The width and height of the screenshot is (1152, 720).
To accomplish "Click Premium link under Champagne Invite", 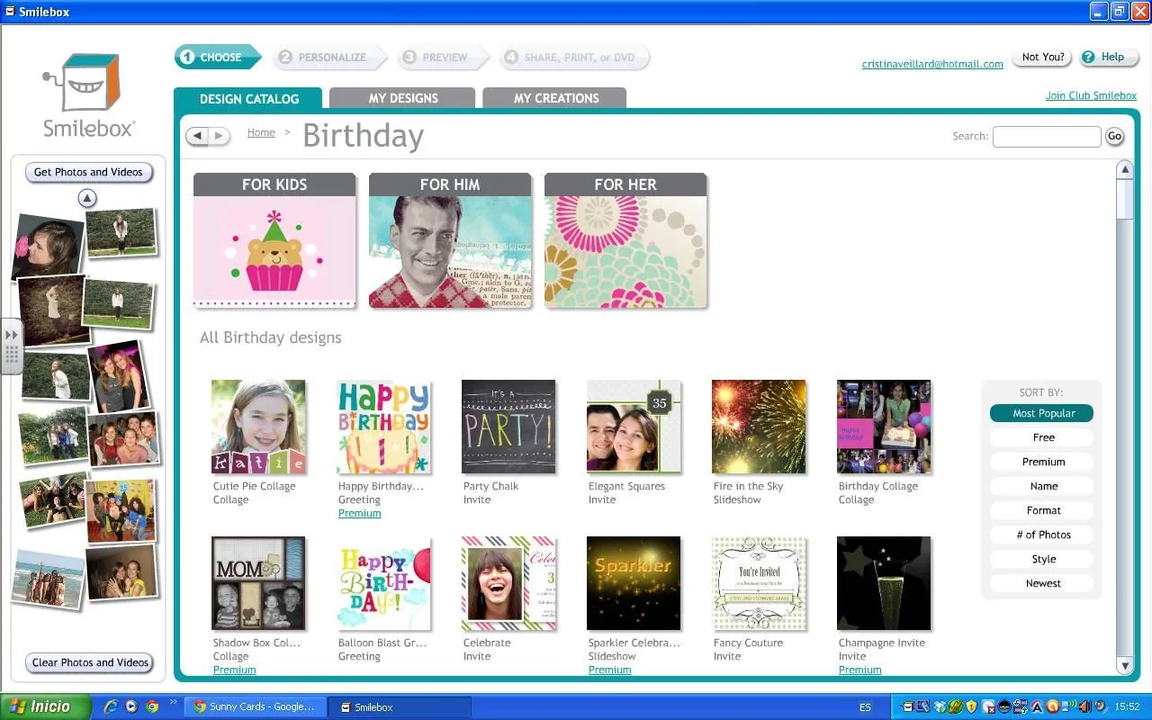I will click(859, 670).
